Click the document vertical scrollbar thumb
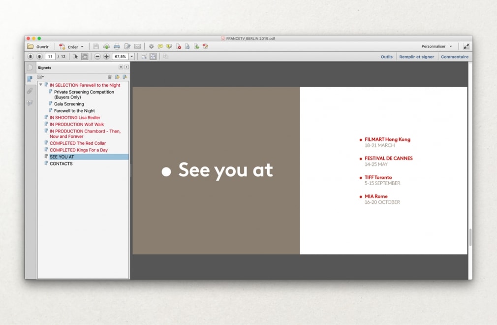This screenshot has width=497, height=325. [x=470, y=237]
